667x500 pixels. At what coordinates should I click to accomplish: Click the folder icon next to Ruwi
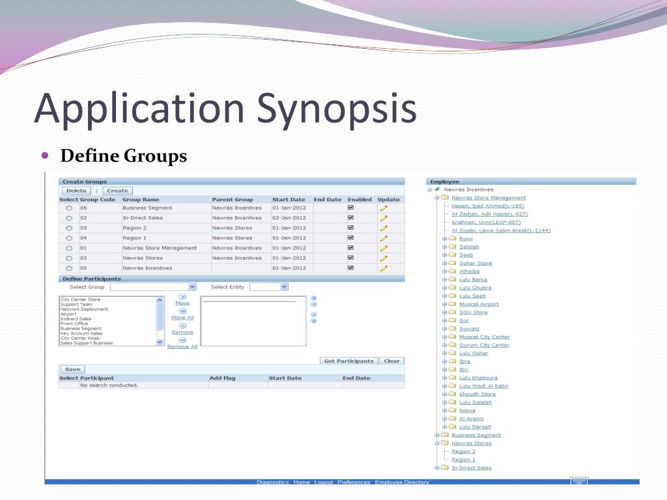[x=453, y=238]
